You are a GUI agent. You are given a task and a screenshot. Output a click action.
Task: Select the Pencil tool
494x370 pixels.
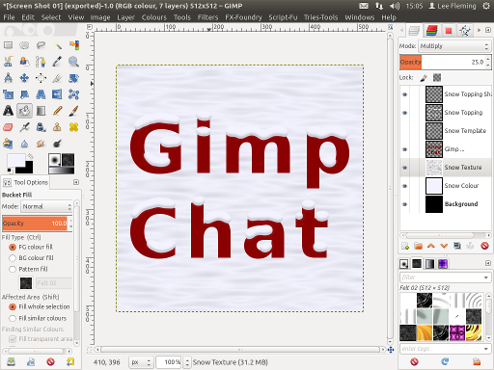tap(57, 111)
